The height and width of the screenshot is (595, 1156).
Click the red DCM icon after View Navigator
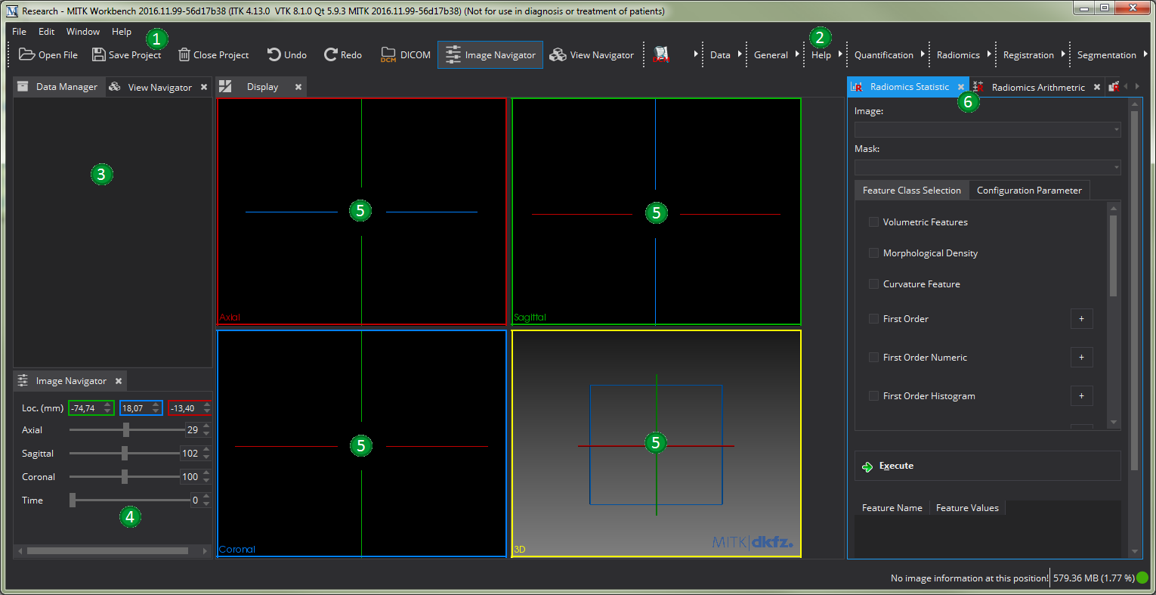(x=661, y=54)
